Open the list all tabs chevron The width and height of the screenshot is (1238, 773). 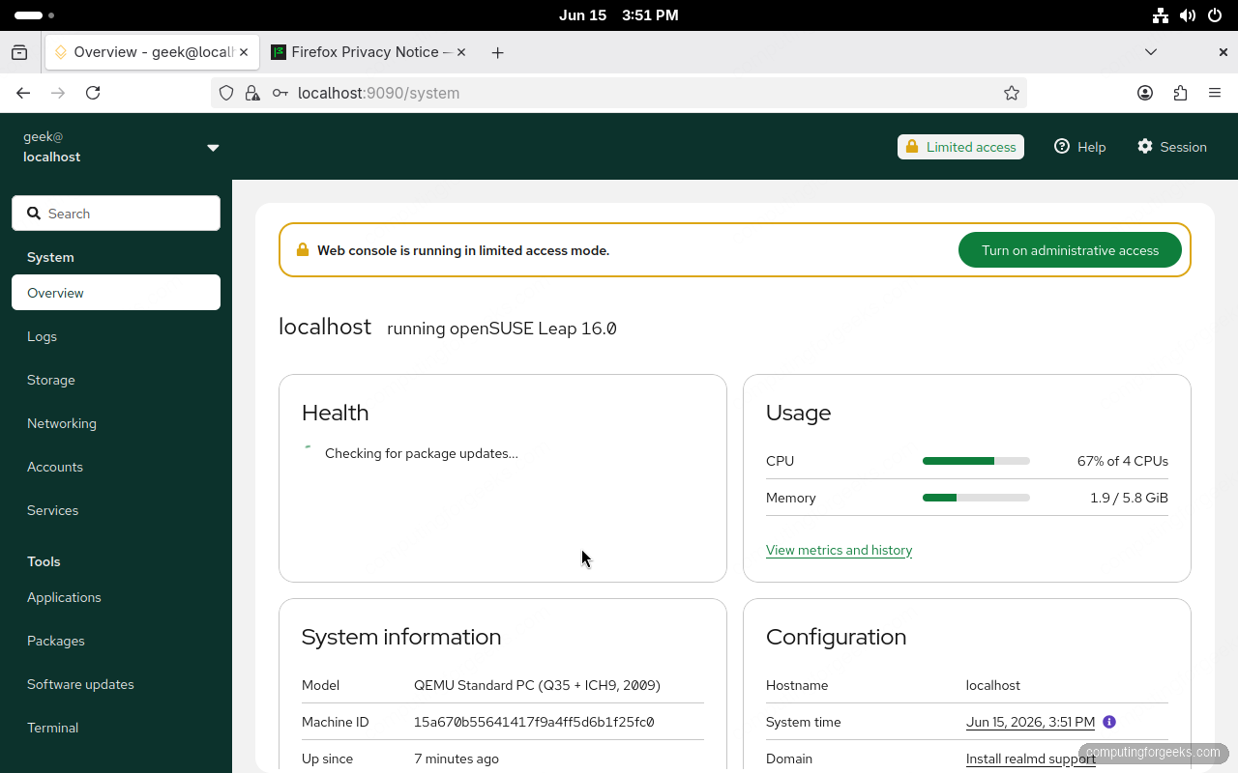(1151, 52)
